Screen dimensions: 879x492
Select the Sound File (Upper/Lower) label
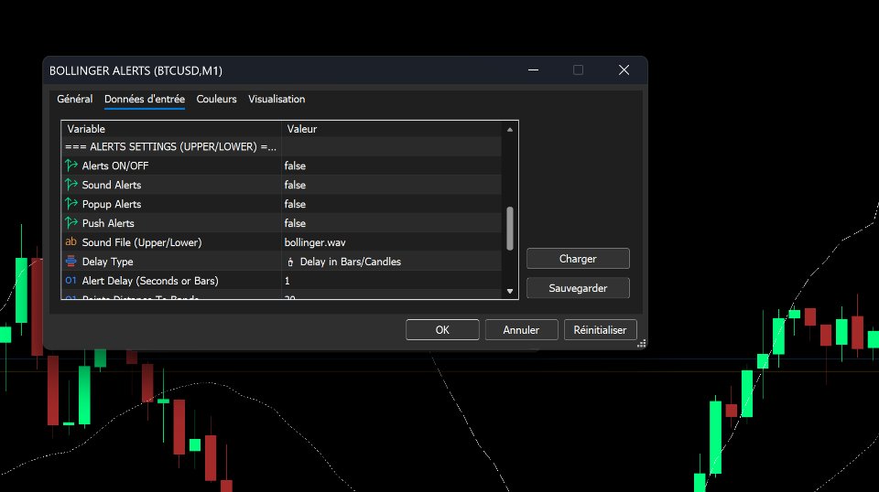click(142, 242)
